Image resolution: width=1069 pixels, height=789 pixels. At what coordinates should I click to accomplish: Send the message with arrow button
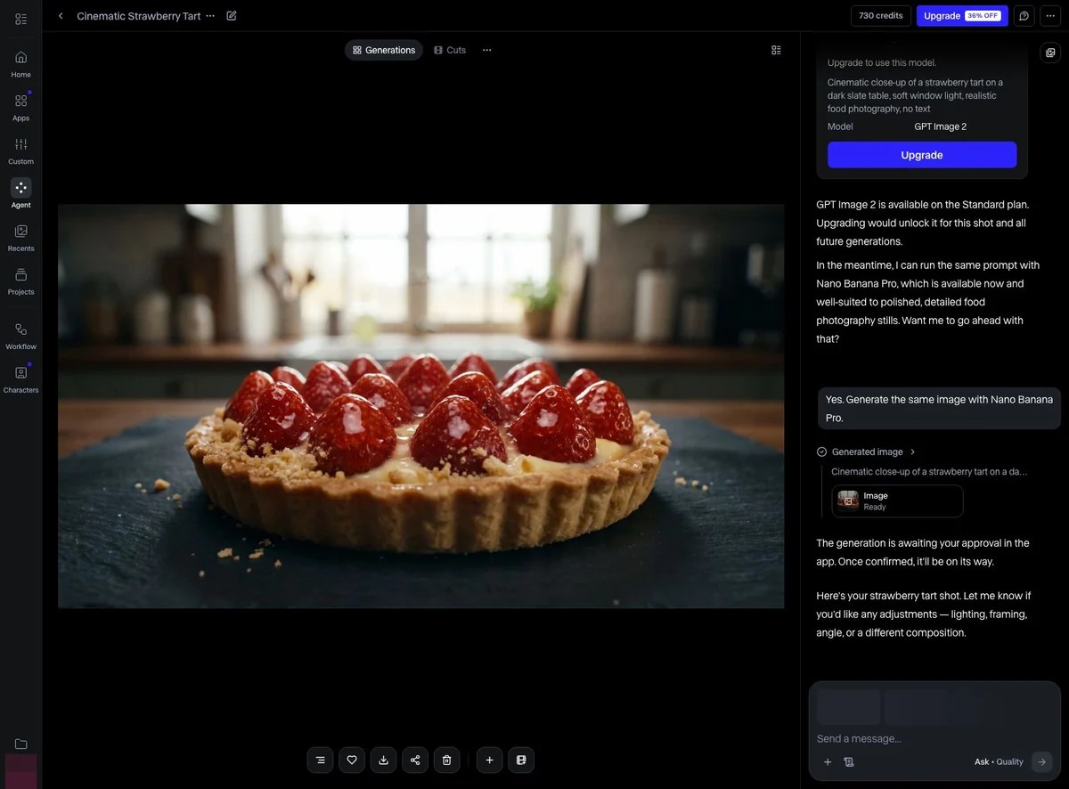pyautogui.click(x=1041, y=761)
